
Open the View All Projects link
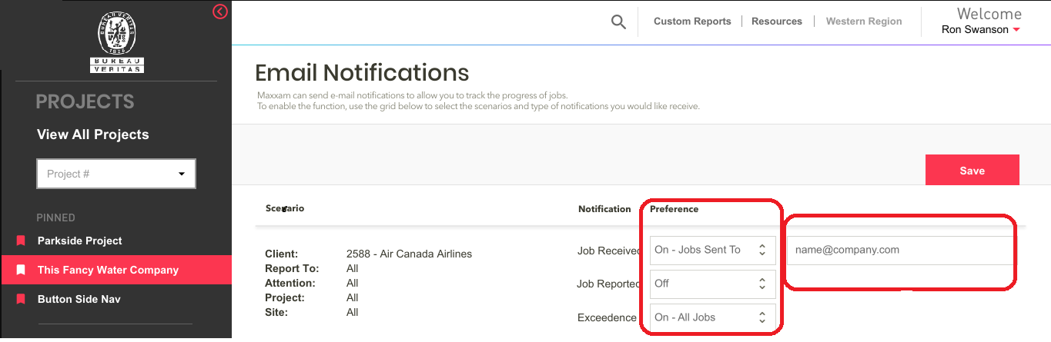coord(93,134)
